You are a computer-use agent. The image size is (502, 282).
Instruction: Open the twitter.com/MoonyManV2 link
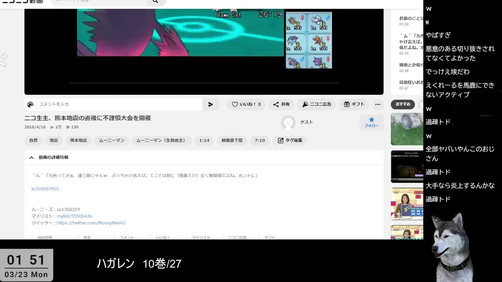91,223
